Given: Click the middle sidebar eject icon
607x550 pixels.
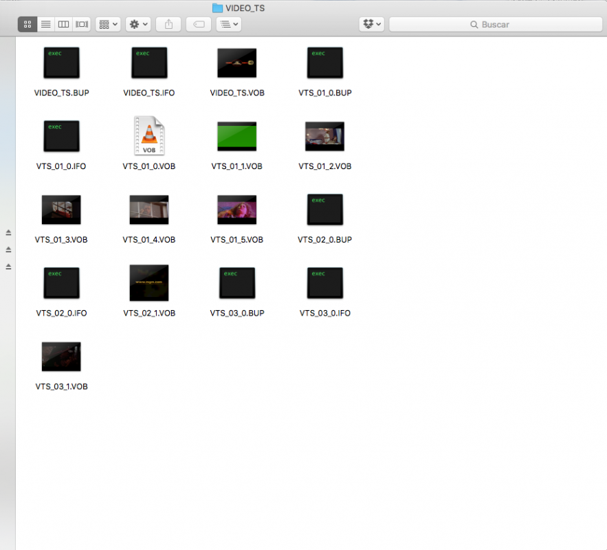Looking at the screenshot, I should [x=8, y=250].
